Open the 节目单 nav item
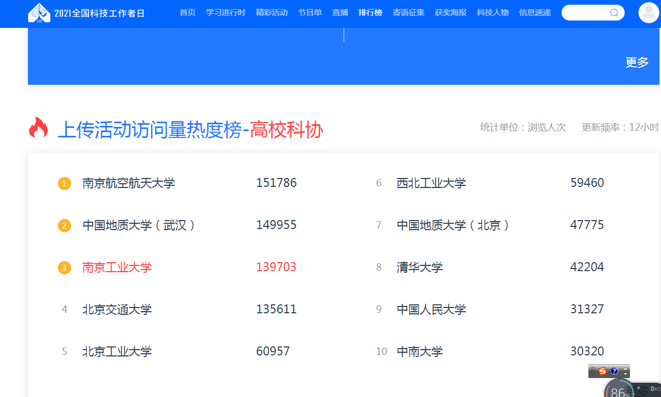Image resolution: width=661 pixels, height=397 pixels. tap(310, 13)
